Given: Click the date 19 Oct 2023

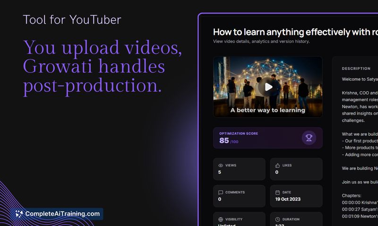Looking at the screenshot, I should tap(288, 199).
